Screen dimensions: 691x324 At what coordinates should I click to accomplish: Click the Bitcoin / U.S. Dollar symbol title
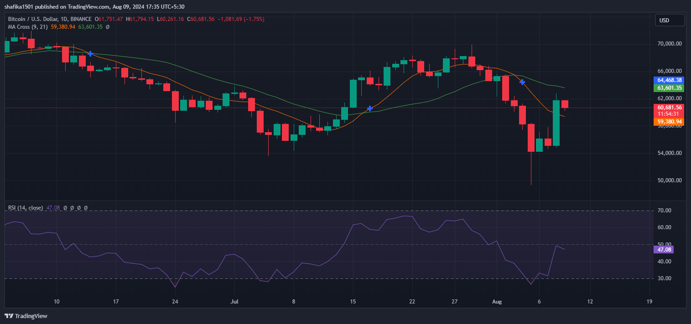coord(34,19)
